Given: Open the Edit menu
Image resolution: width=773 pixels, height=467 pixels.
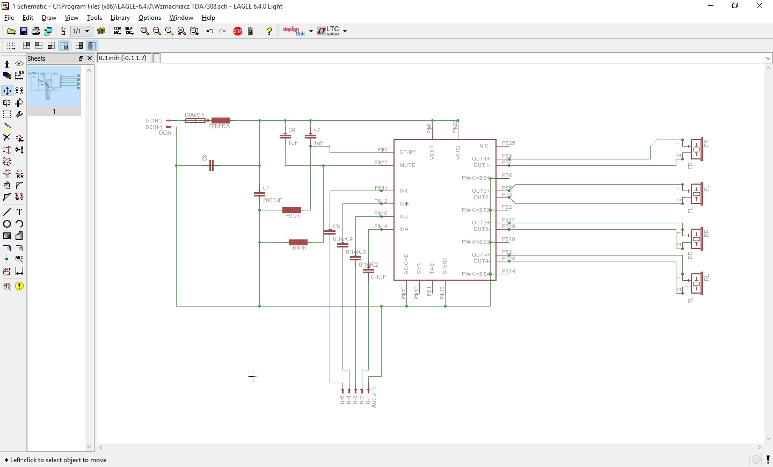Looking at the screenshot, I should [28, 18].
